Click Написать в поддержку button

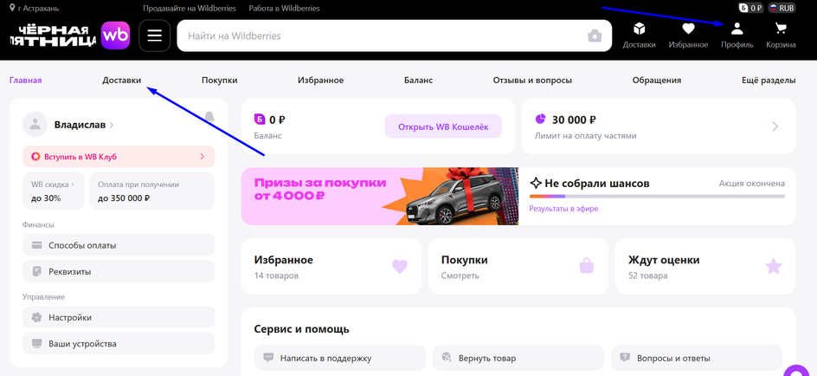click(340, 358)
